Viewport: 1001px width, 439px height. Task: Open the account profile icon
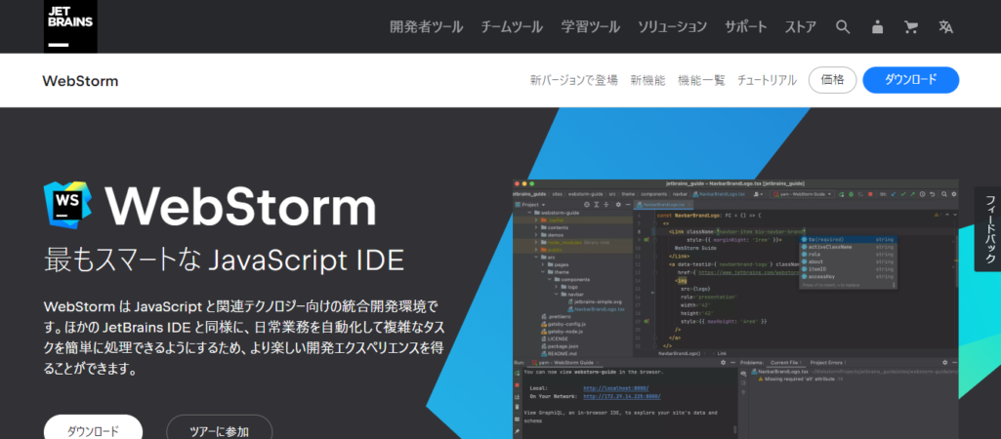coord(877,26)
